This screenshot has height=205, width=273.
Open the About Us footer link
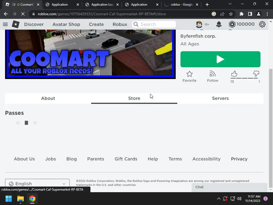point(24,159)
